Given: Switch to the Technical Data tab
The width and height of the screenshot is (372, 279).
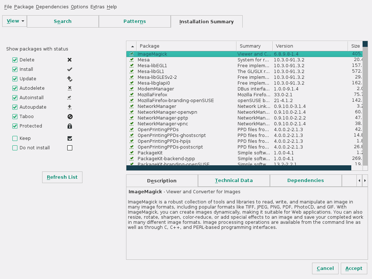Looking at the screenshot, I should (234, 181).
